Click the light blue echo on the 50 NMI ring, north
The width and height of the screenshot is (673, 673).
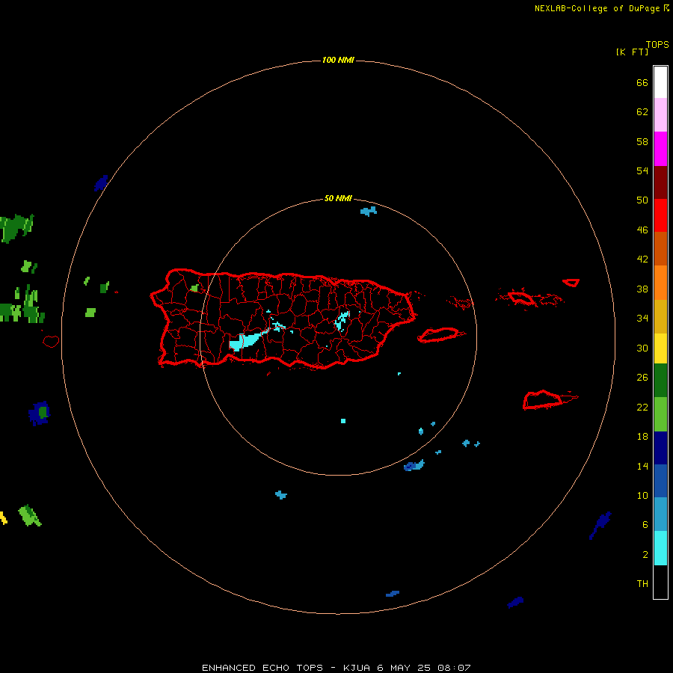coord(368,211)
